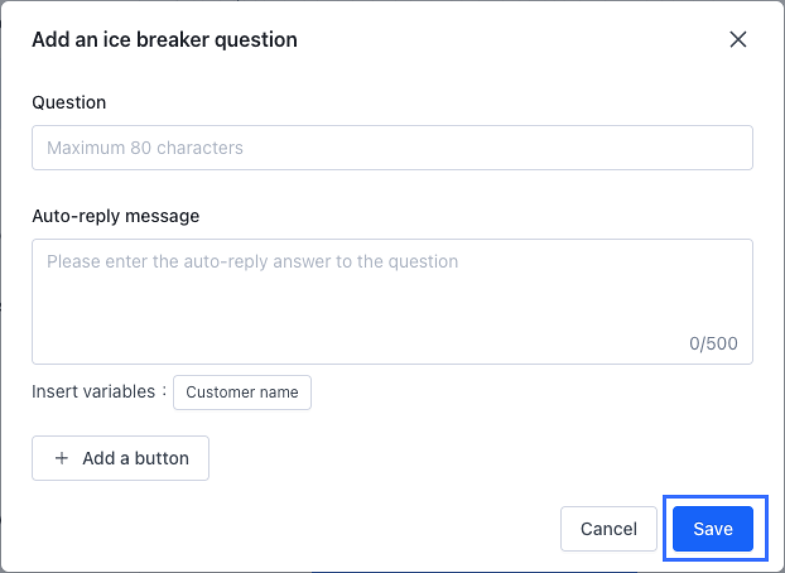Click the Question field label
The image size is (785, 573).
tap(69, 102)
